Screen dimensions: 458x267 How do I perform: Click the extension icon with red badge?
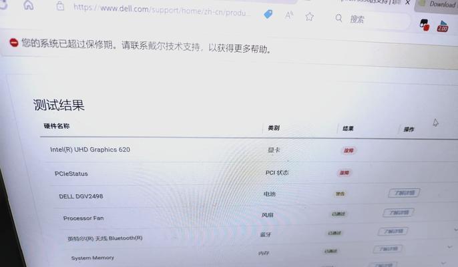[x=425, y=25]
